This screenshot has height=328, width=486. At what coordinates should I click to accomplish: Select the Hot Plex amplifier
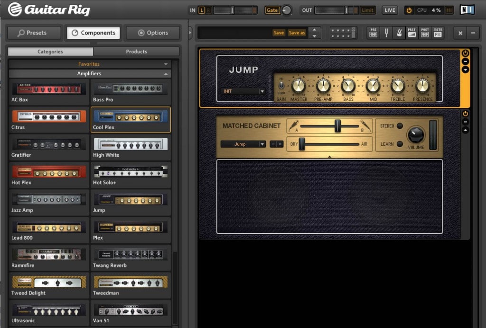pos(49,175)
